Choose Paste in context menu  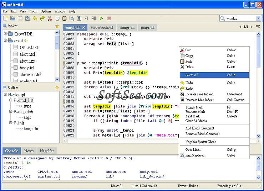click(x=214, y=62)
